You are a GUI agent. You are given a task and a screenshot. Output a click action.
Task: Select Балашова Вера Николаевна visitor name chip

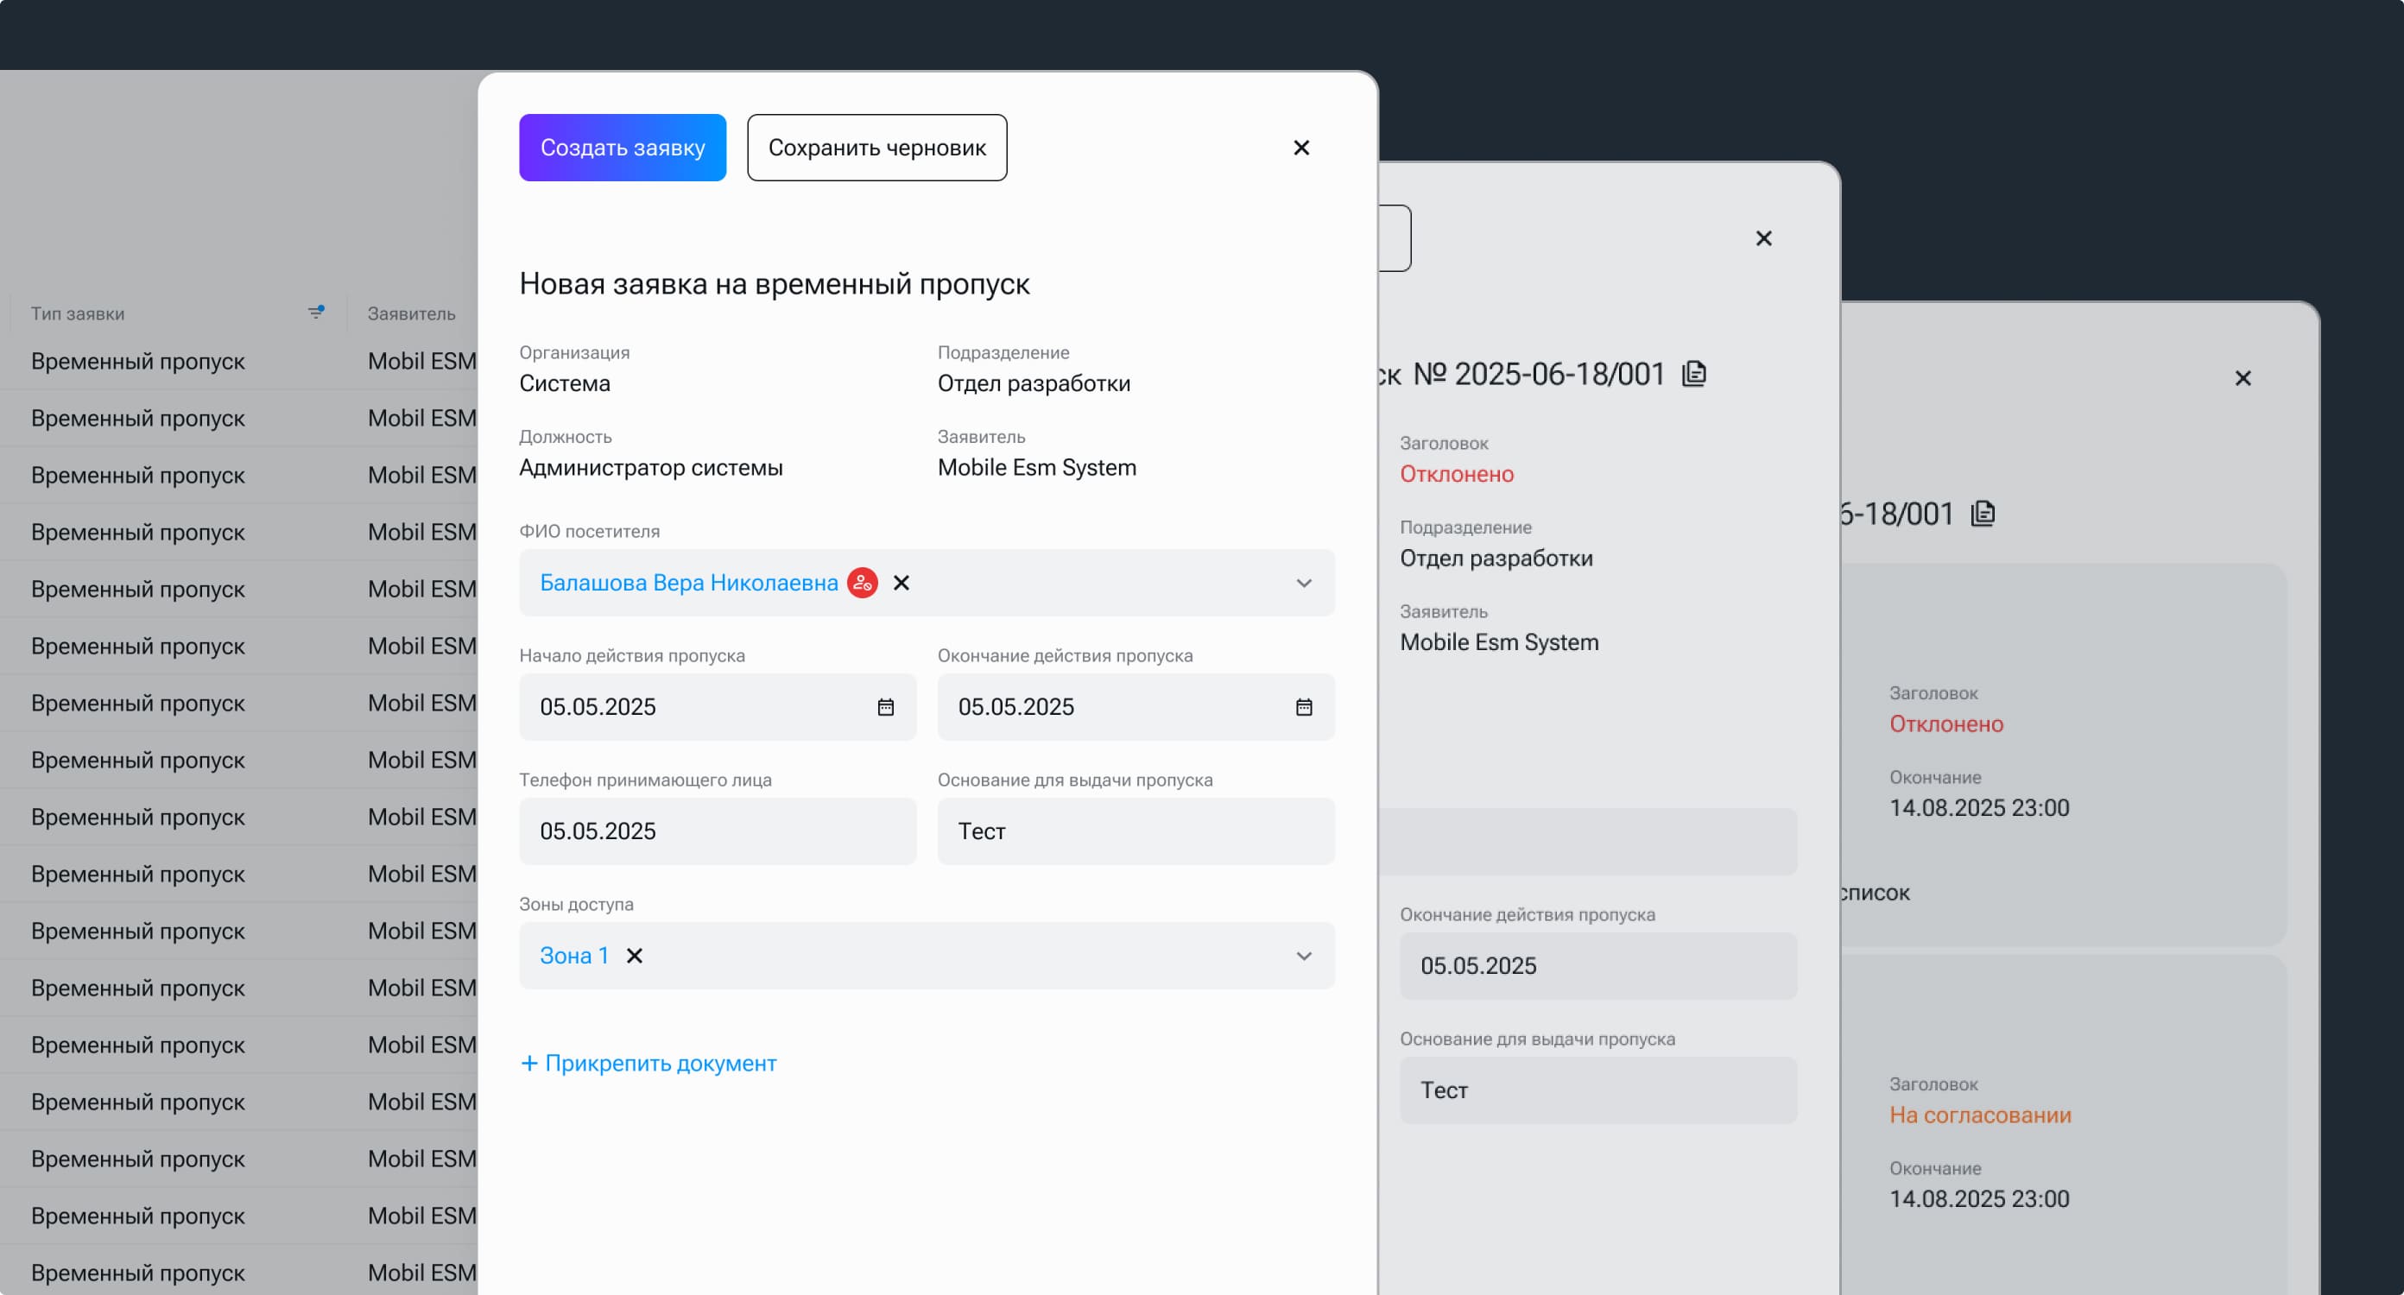tap(689, 583)
